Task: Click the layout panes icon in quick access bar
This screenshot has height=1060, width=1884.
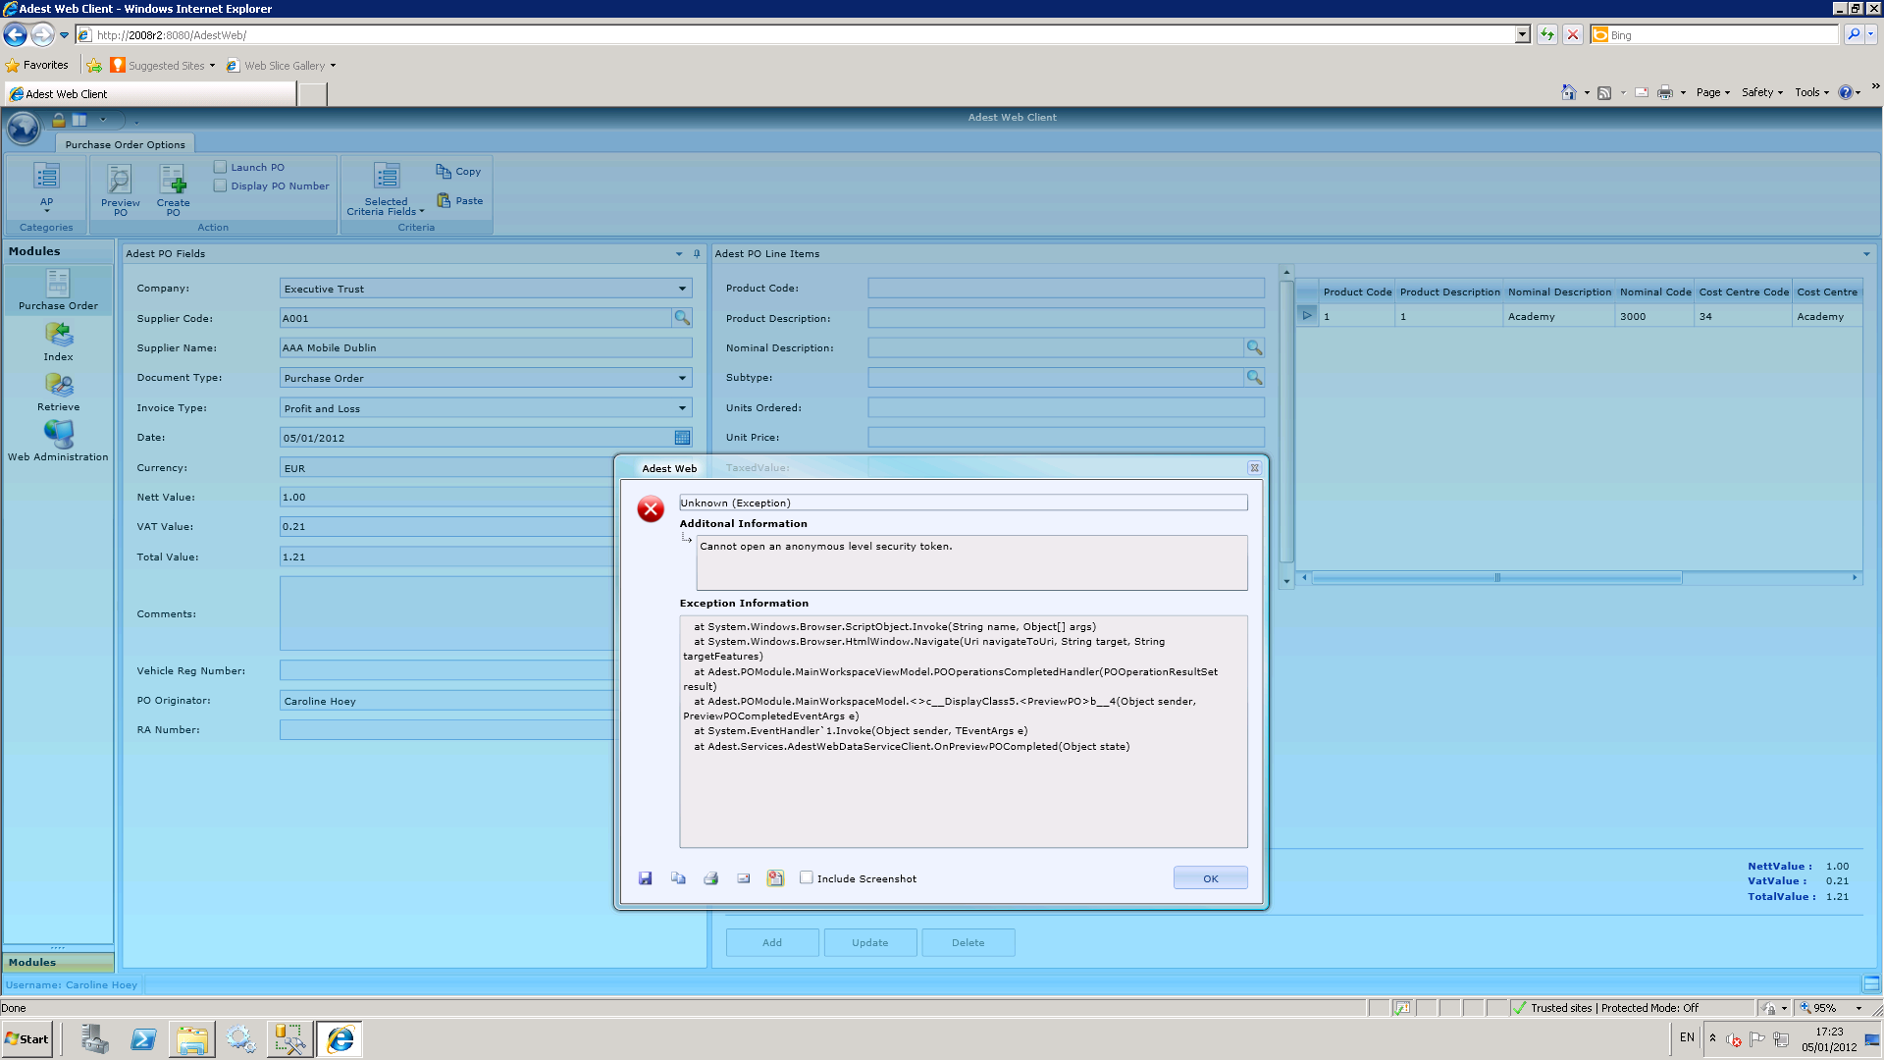Action: click(x=79, y=120)
